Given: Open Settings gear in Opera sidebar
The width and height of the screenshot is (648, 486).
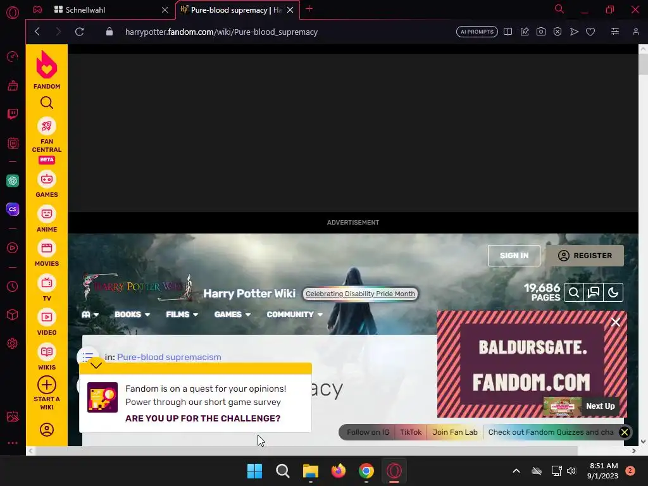Looking at the screenshot, I should pos(13,343).
